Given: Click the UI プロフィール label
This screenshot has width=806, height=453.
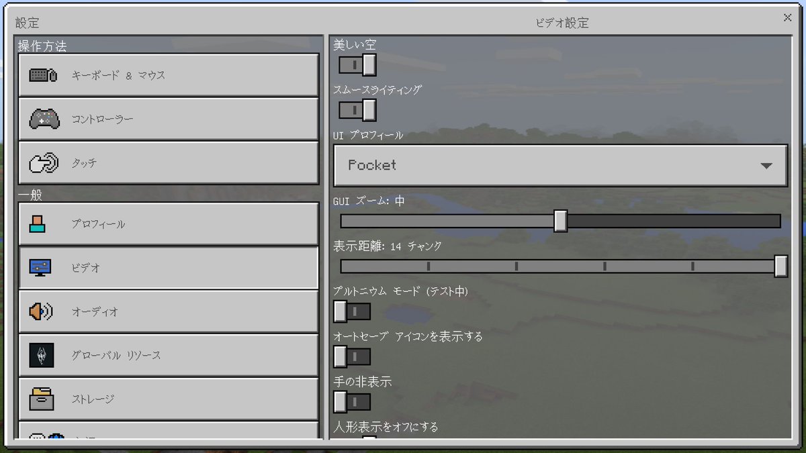Looking at the screenshot, I should pos(368,135).
